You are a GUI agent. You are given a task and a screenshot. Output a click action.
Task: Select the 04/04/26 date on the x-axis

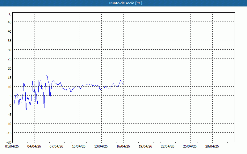[34, 147]
